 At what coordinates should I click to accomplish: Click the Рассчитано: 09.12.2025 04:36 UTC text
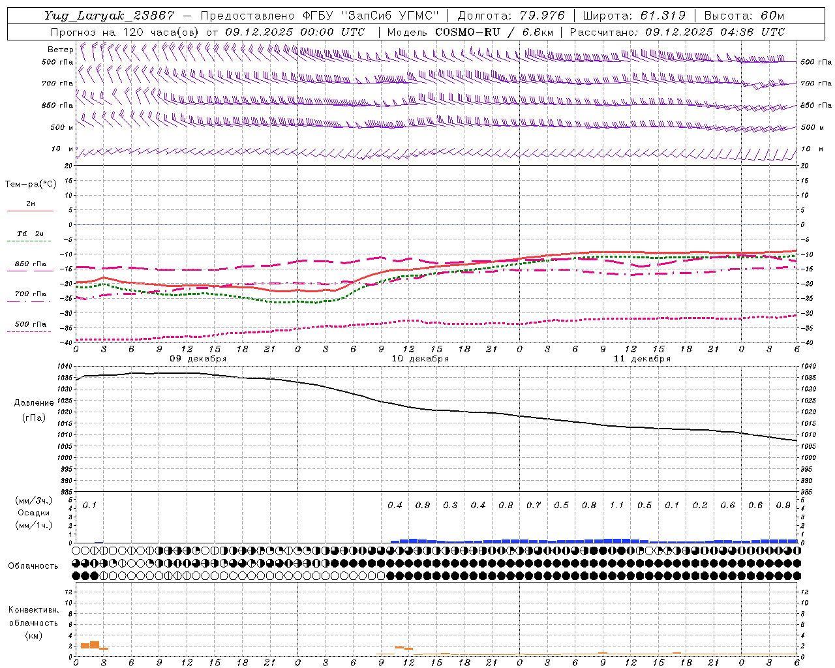pos(678,32)
